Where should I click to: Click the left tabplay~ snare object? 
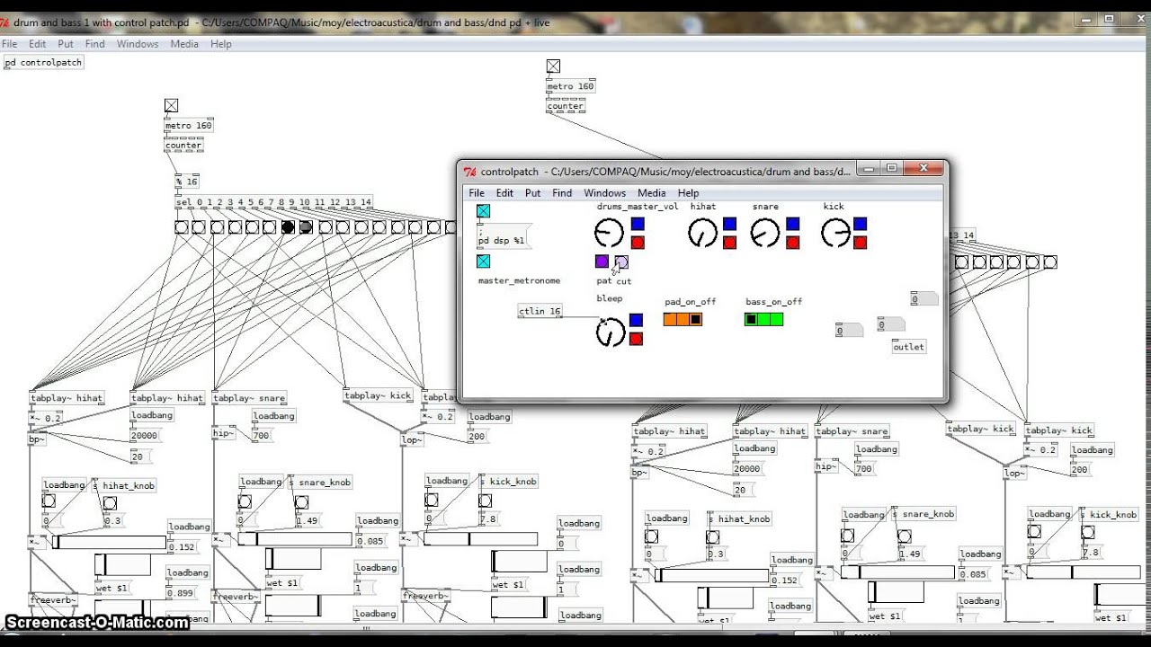(249, 398)
